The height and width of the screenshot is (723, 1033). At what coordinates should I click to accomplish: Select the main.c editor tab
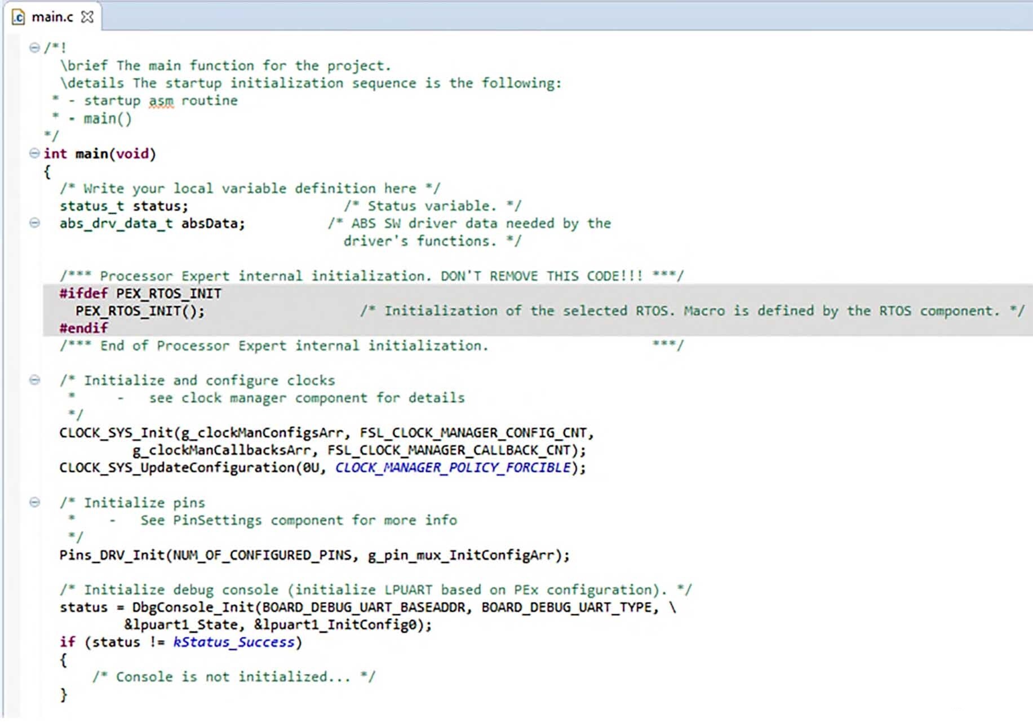pos(53,17)
